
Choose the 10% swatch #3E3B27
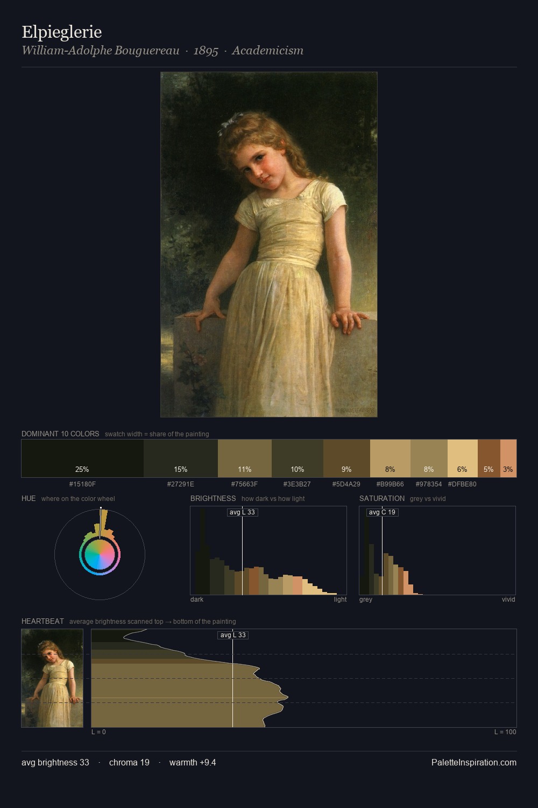click(x=298, y=458)
